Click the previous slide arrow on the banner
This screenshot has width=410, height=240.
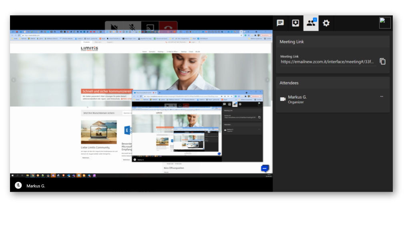[14, 80]
